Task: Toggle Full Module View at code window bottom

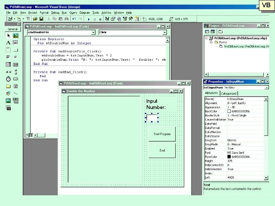Action: 31,135
